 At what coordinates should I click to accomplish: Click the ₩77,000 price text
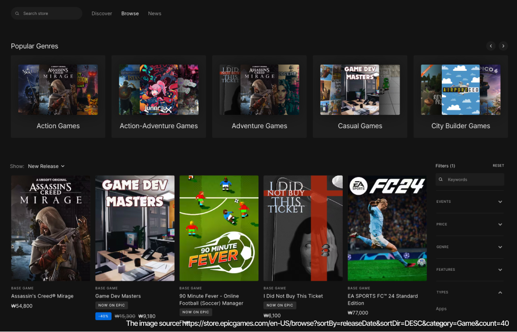(x=358, y=313)
